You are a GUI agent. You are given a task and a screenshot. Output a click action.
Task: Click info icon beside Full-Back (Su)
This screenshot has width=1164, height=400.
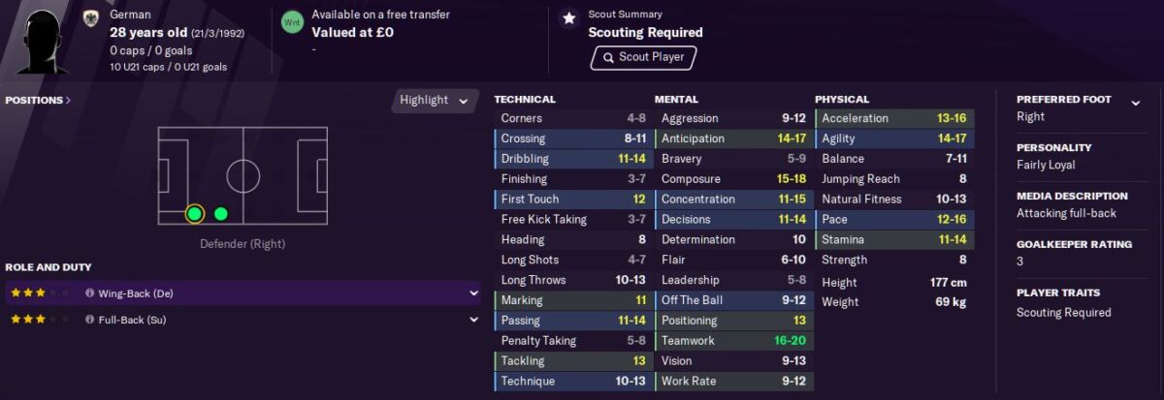(89, 319)
